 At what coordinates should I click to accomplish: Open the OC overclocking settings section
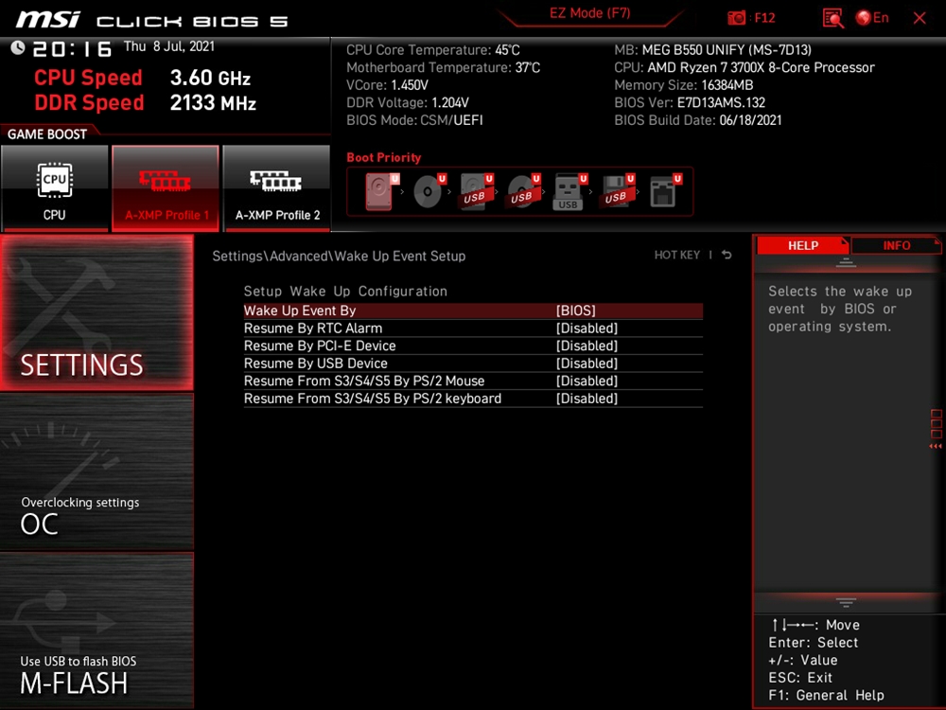click(x=96, y=472)
